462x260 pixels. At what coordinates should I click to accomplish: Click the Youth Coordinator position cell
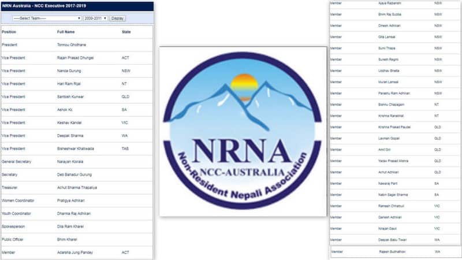click(16, 213)
